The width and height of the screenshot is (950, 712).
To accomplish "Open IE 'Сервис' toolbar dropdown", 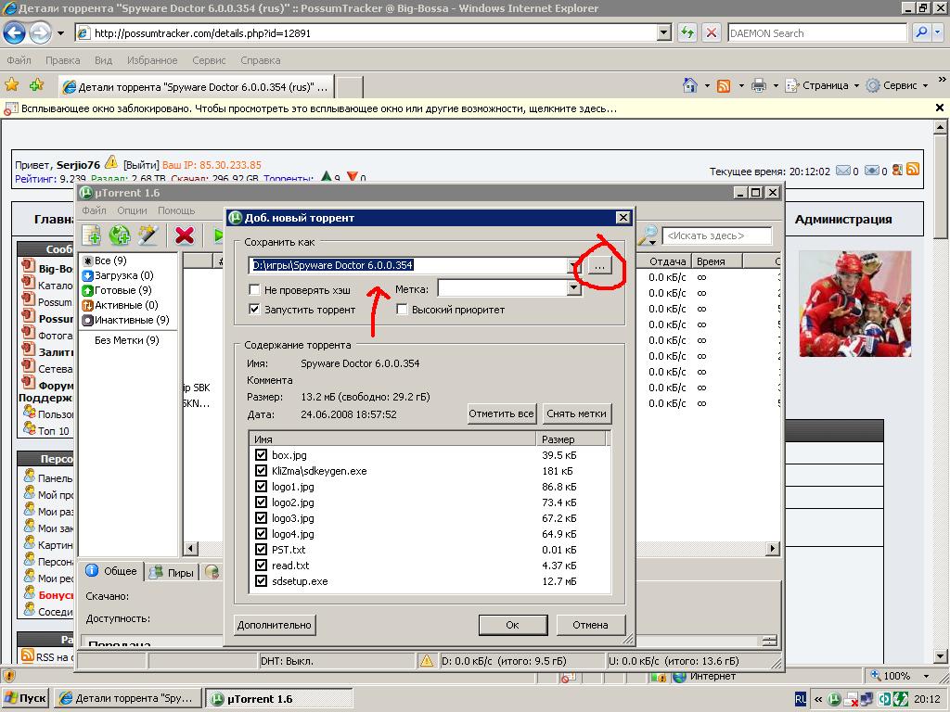I will click(897, 85).
